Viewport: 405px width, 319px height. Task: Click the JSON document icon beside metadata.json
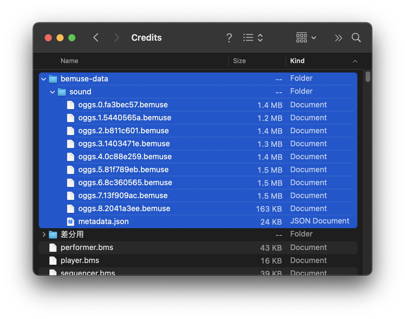[x=70, y=221]
